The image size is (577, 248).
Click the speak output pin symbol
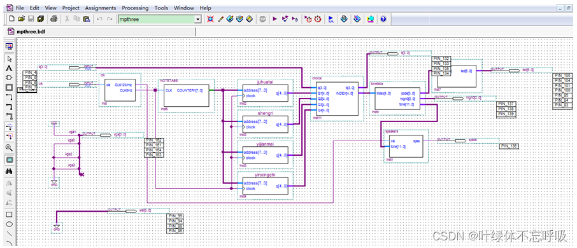[x=460, y=141]
